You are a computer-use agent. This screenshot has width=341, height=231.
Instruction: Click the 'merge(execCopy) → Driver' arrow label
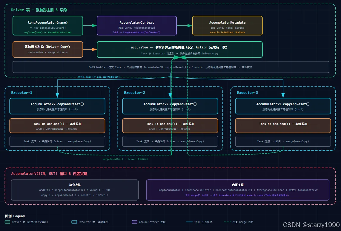point(125,159)
